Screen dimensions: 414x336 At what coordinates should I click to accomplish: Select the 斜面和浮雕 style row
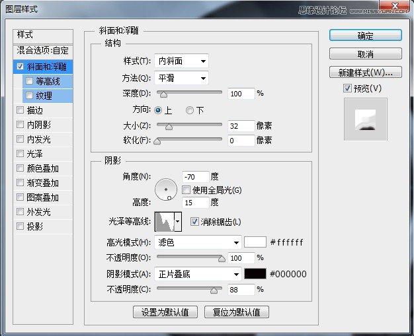[43, 67]
